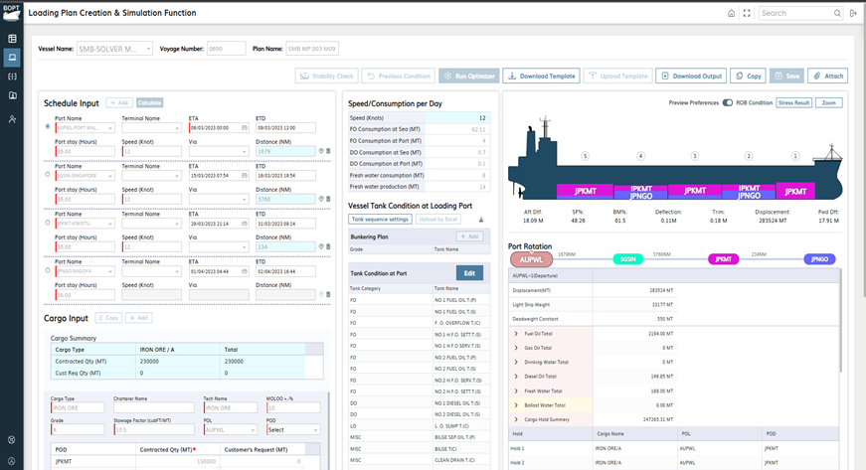This screenshot has height=470, width=866.
Task: Open the laptop icon in the left sidebar
Action: 12,58
